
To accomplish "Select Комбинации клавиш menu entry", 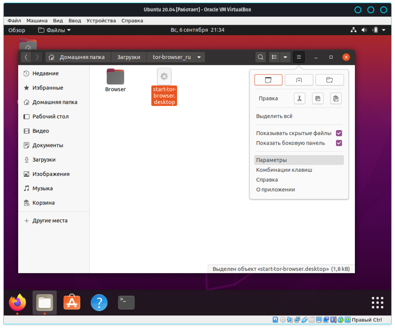I will pyautogui.click(x=284, y=170).
